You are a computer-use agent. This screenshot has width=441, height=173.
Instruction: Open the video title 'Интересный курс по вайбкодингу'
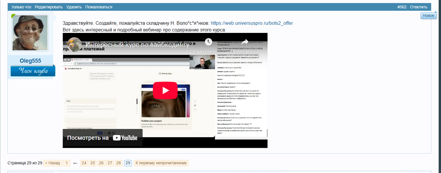(x=137, y=46)
